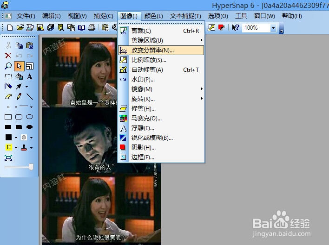Click the red X Delete tool
Viewport: 329px width, 245px height.
tap(8, 56)
